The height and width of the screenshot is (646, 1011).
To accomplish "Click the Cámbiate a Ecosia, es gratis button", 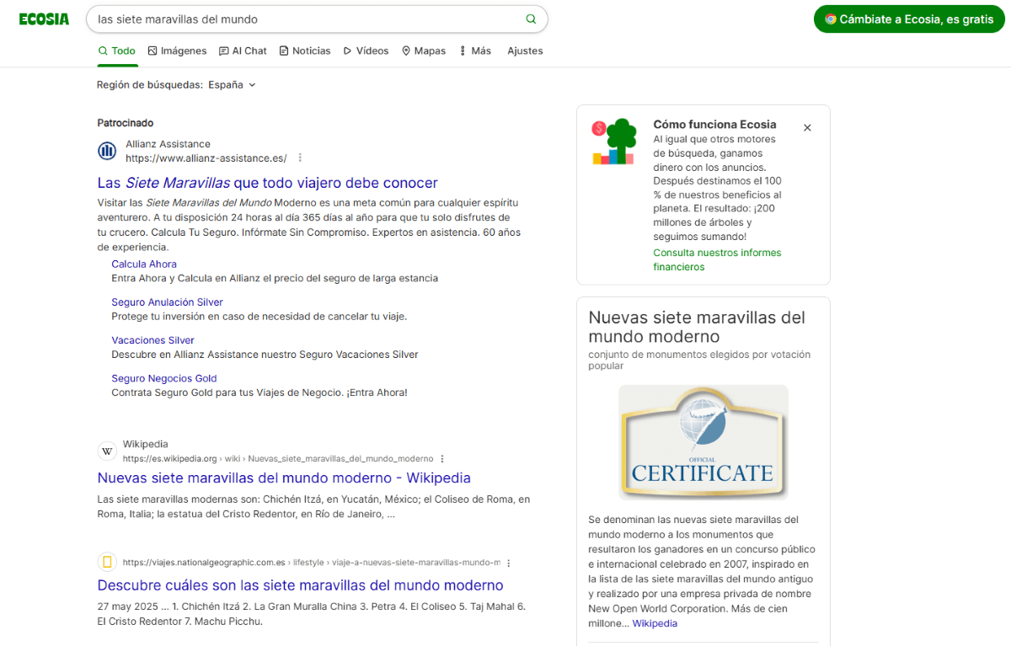I will coord(909,19).
